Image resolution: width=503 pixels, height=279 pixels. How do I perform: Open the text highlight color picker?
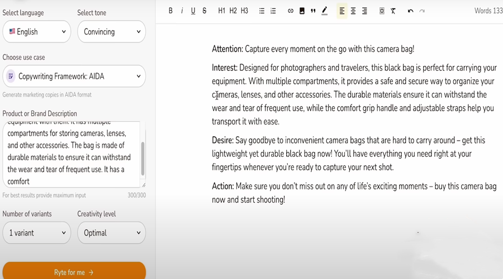pos(325,11)
